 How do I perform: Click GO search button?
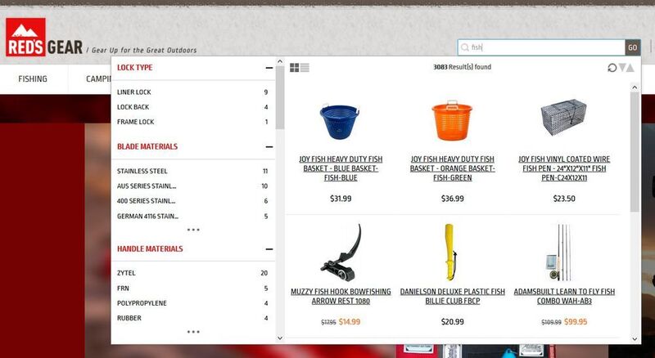(632, 47)
